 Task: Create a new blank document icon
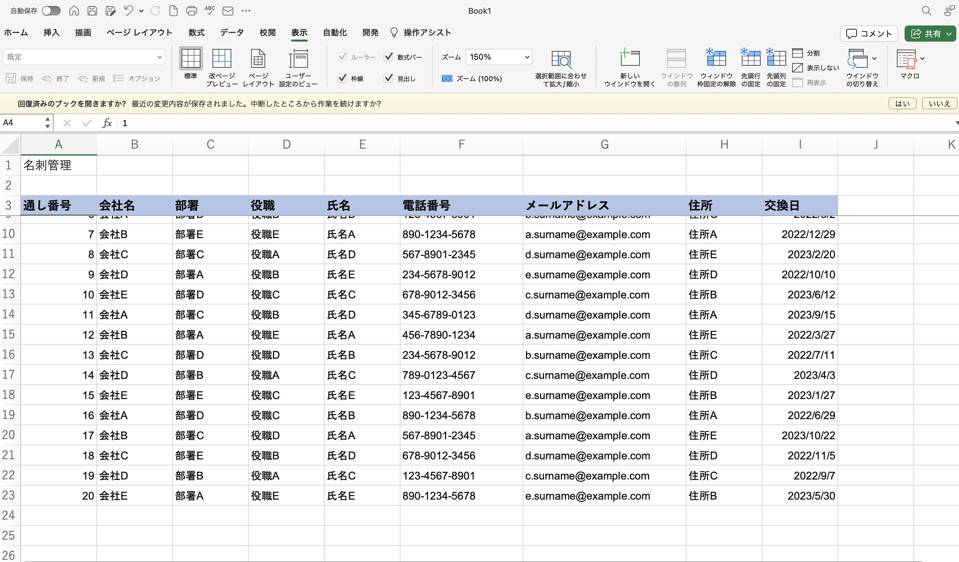click(174, 11)
